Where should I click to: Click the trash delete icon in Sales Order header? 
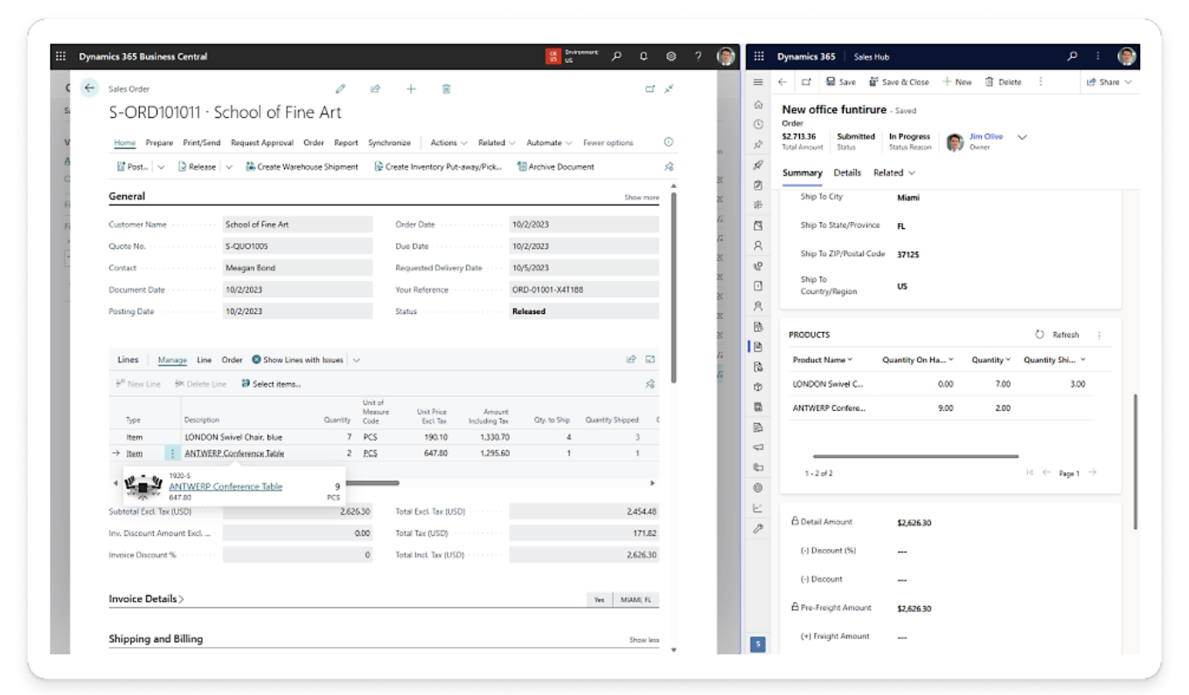446,89
